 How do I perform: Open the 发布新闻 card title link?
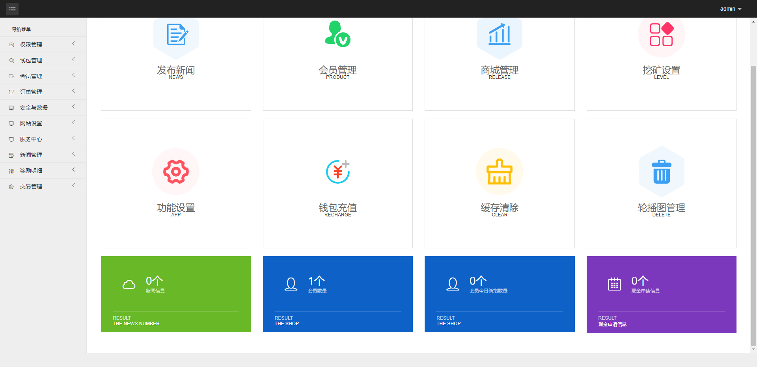(176, 70)
